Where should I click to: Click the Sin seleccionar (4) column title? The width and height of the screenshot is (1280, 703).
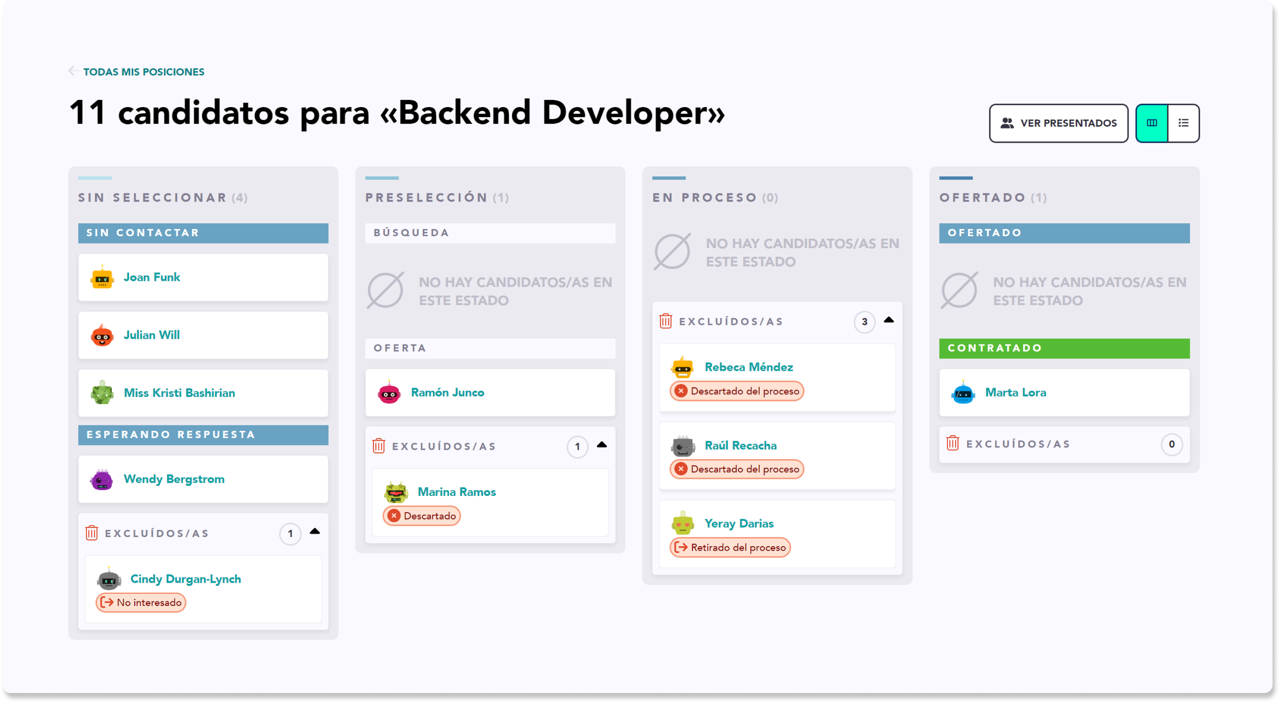(162, 198)
